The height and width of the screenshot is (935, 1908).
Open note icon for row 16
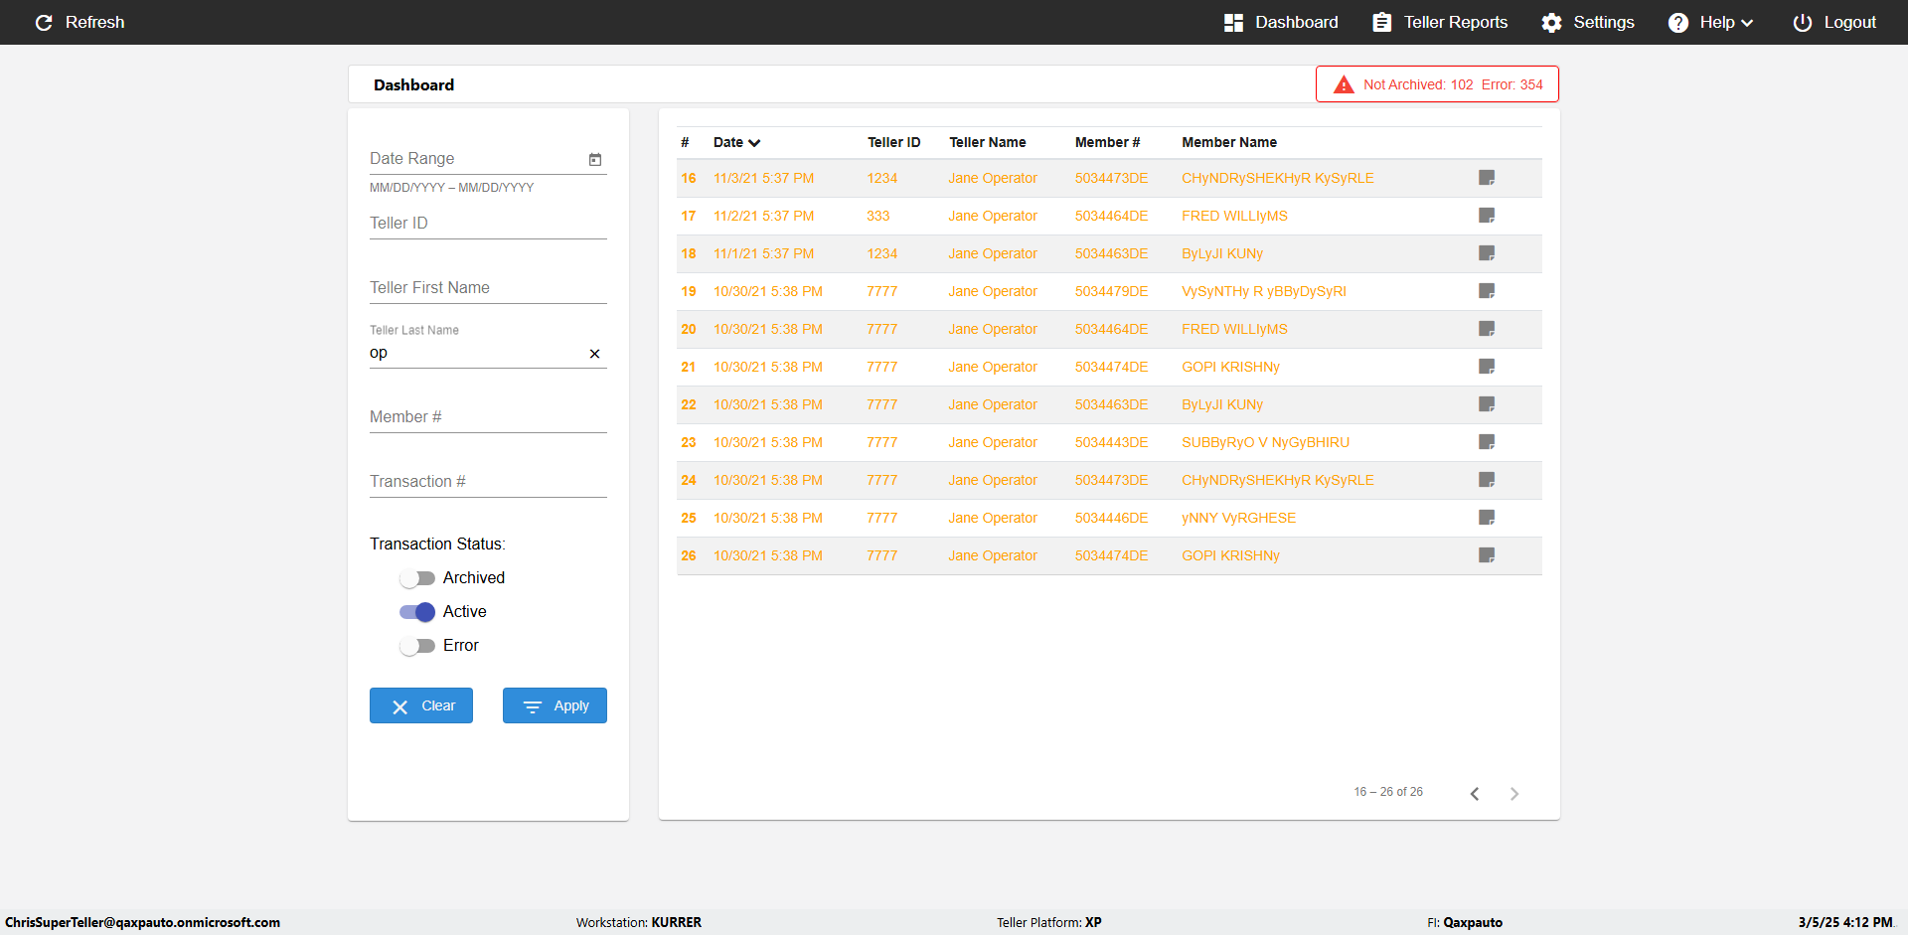coord(1487,178)
